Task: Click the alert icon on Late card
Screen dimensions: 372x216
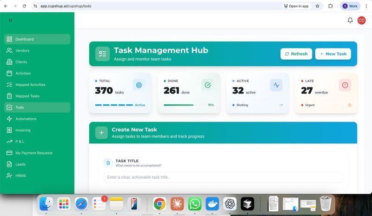Action: [345, 85]
